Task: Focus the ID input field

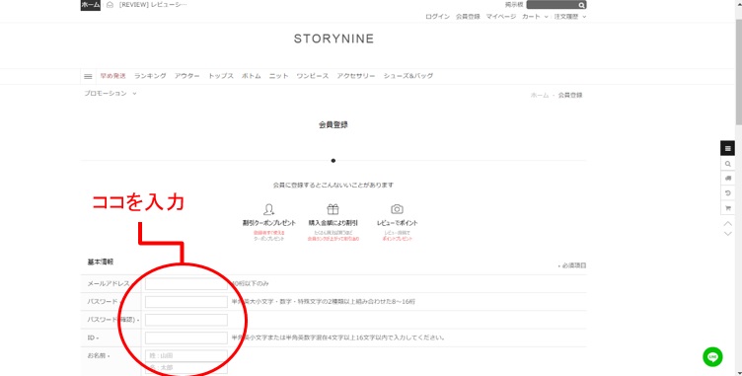Action: (x=185, y=338)
